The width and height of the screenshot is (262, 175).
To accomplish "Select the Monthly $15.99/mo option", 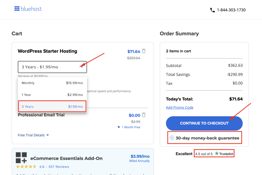I will 52,83.
